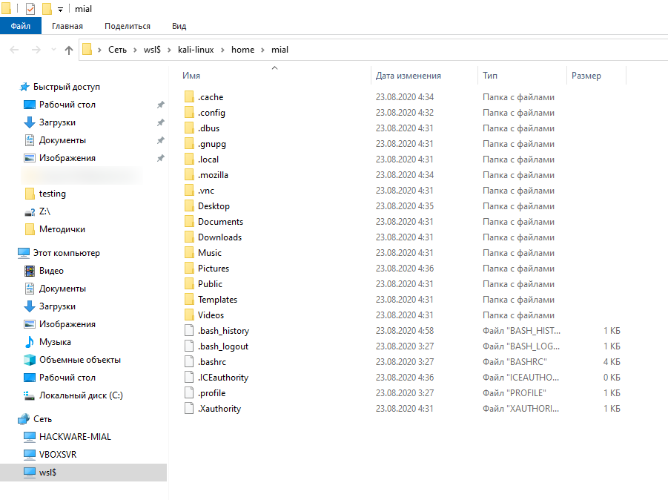The image size is (668, 500).
Task: Click the Видео icon in sidebar
Action: coord(30,271)
